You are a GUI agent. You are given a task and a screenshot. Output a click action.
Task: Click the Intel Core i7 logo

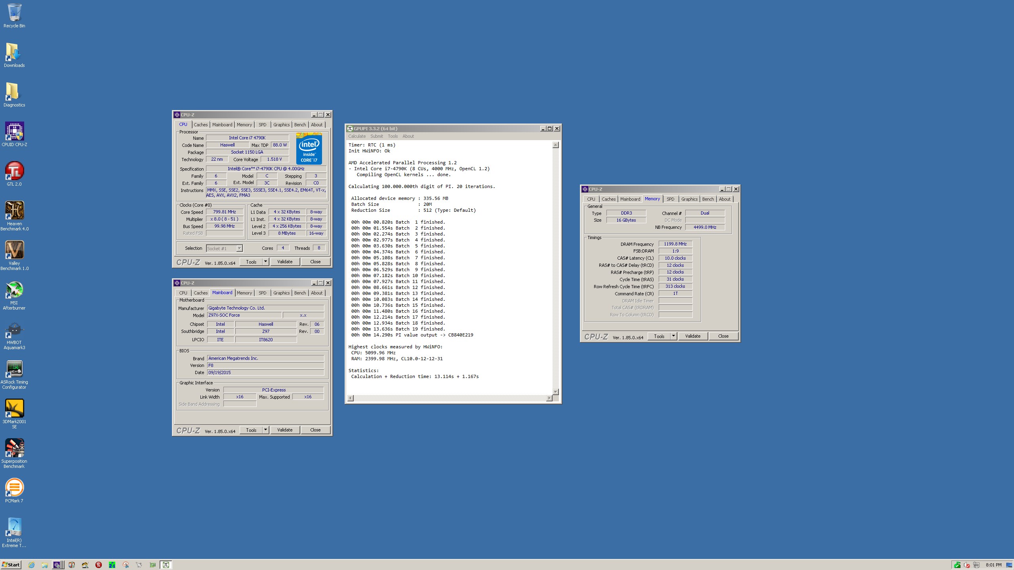pyautogui.click(x=309, y=148)
